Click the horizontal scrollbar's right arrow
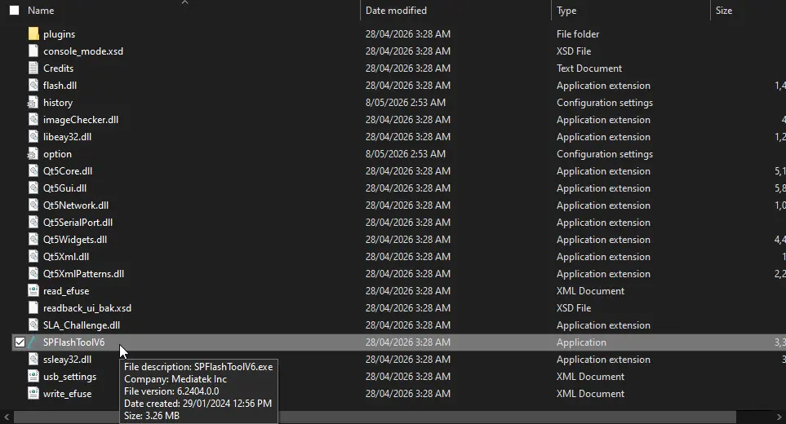 tap(779, 417)
